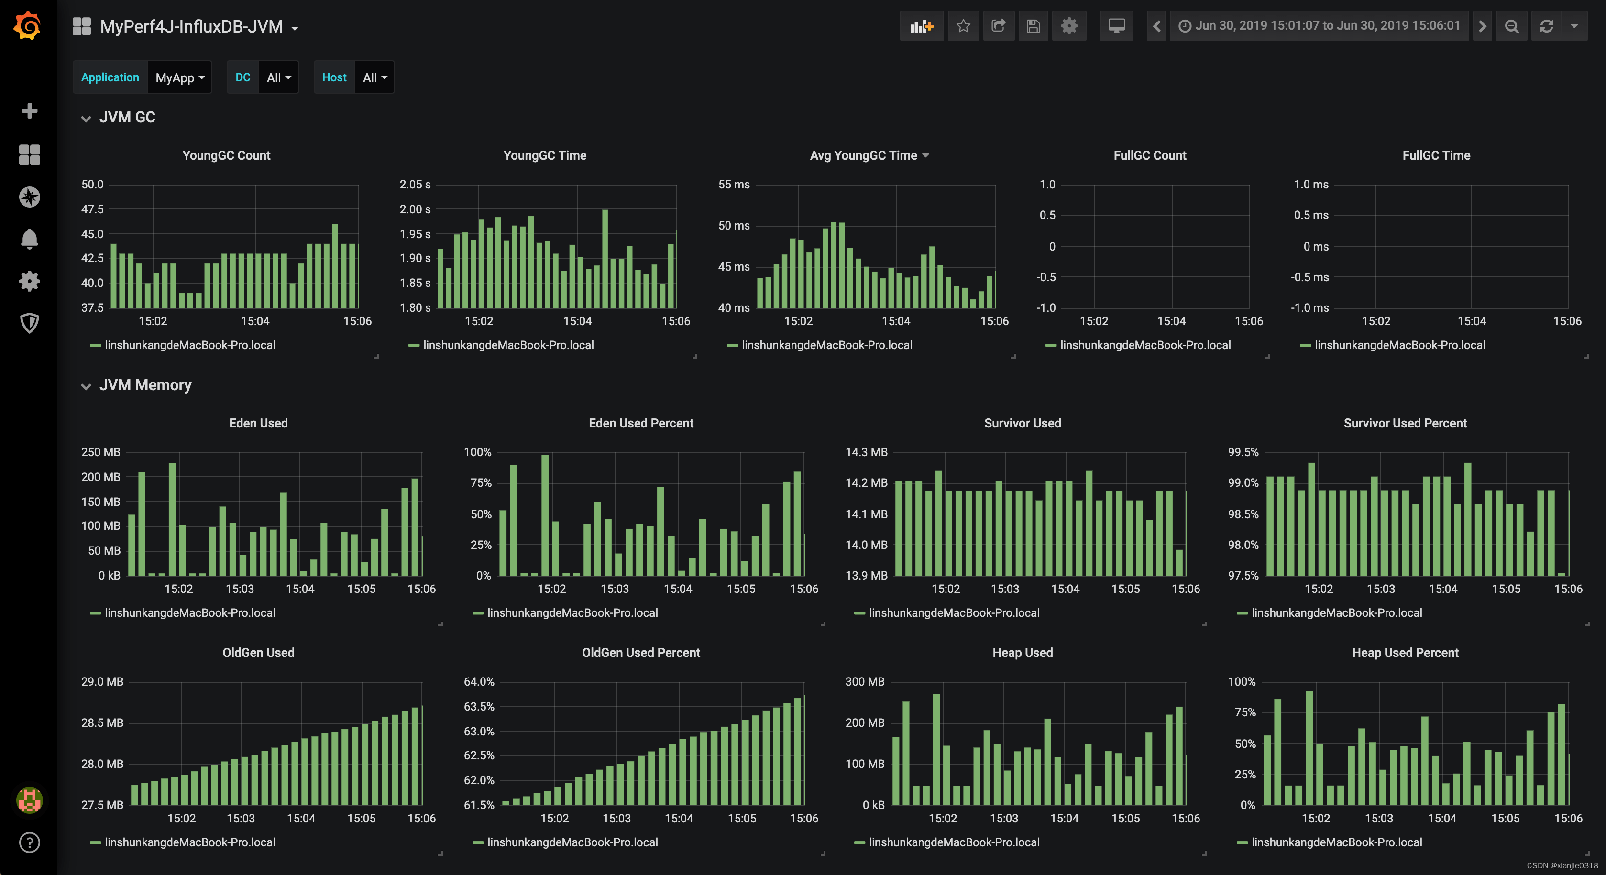Click the fullscreen/TV mode icon

pyautogui.click(x=1116, y=26)
